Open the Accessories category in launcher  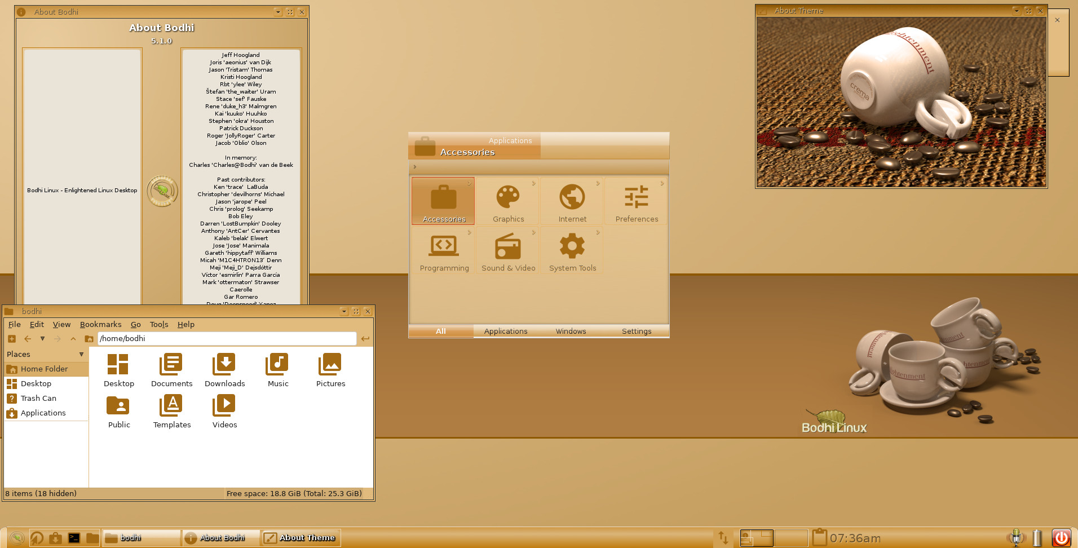pos(443,201)
